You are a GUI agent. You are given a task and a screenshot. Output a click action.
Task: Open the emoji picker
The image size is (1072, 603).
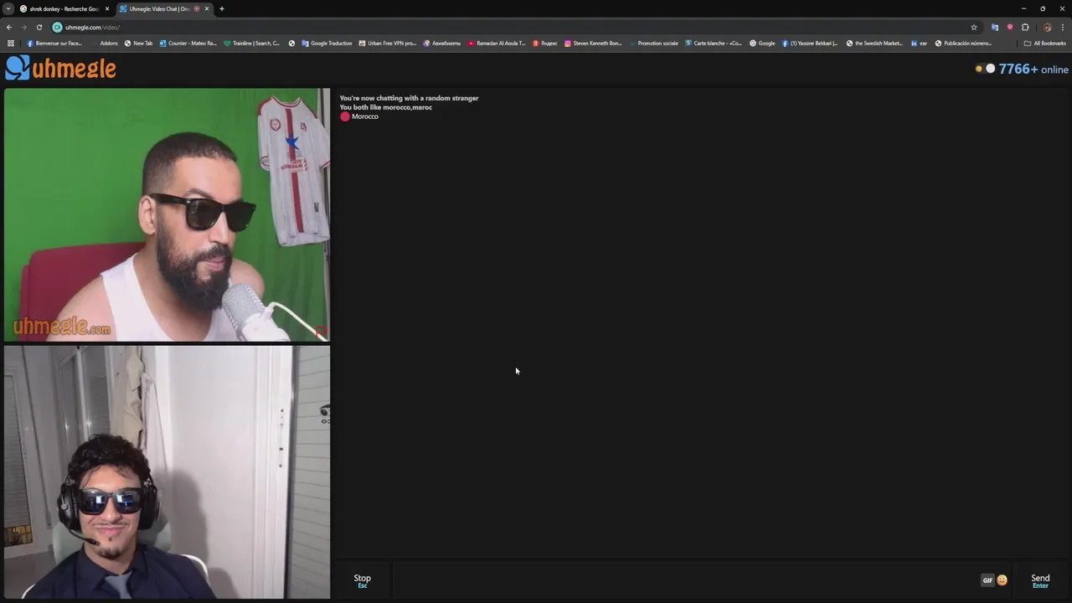1002,580
